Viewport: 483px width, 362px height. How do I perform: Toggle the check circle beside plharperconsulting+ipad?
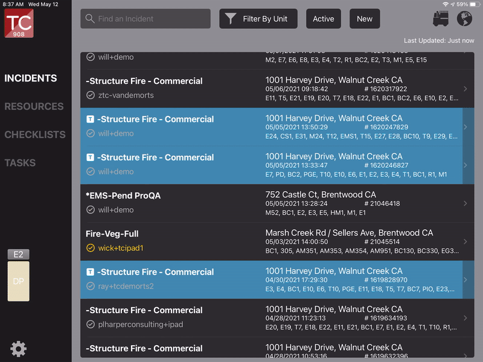pos(91,325)
